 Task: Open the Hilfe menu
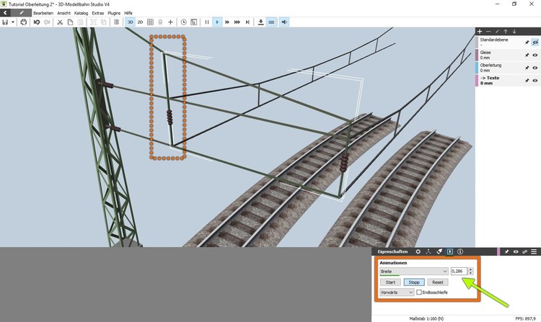point(128,13)
